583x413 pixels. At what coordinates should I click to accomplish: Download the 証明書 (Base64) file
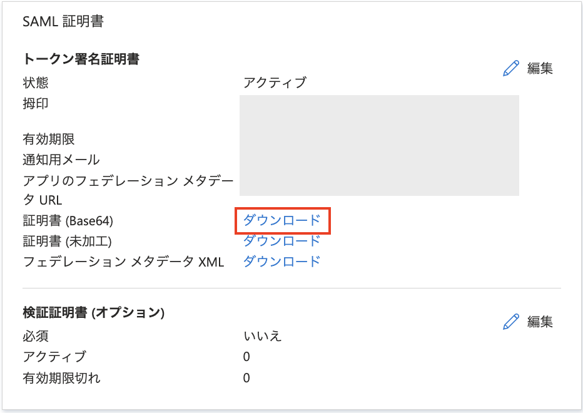pyautogui.click(x=282, y=220)
